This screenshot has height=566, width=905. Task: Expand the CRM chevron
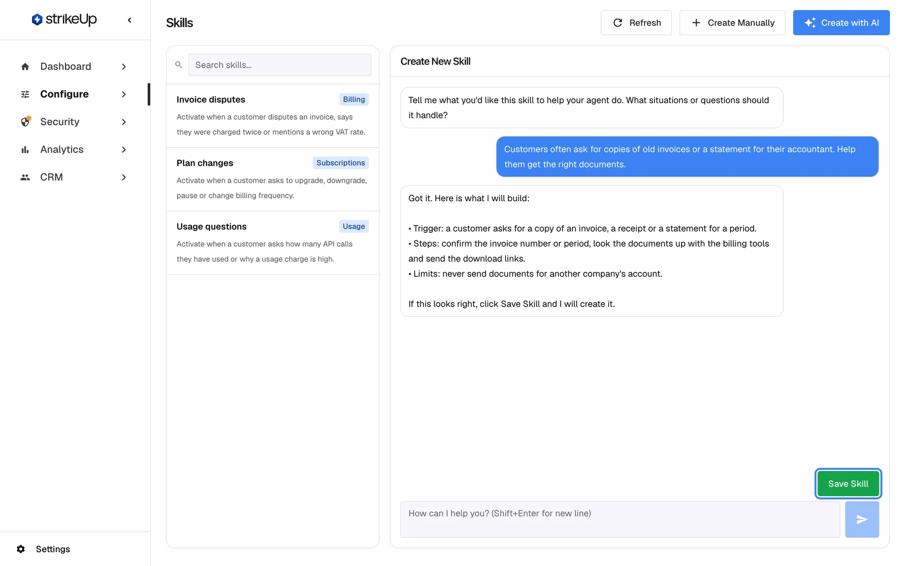[124, 177]
